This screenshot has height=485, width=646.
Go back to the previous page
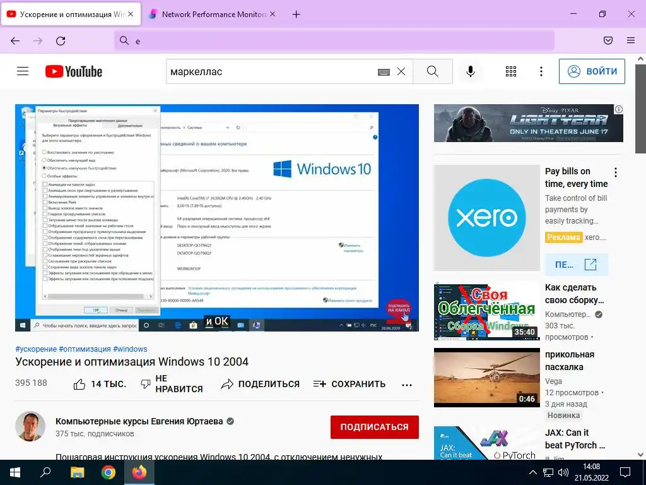tap(15, 41)
